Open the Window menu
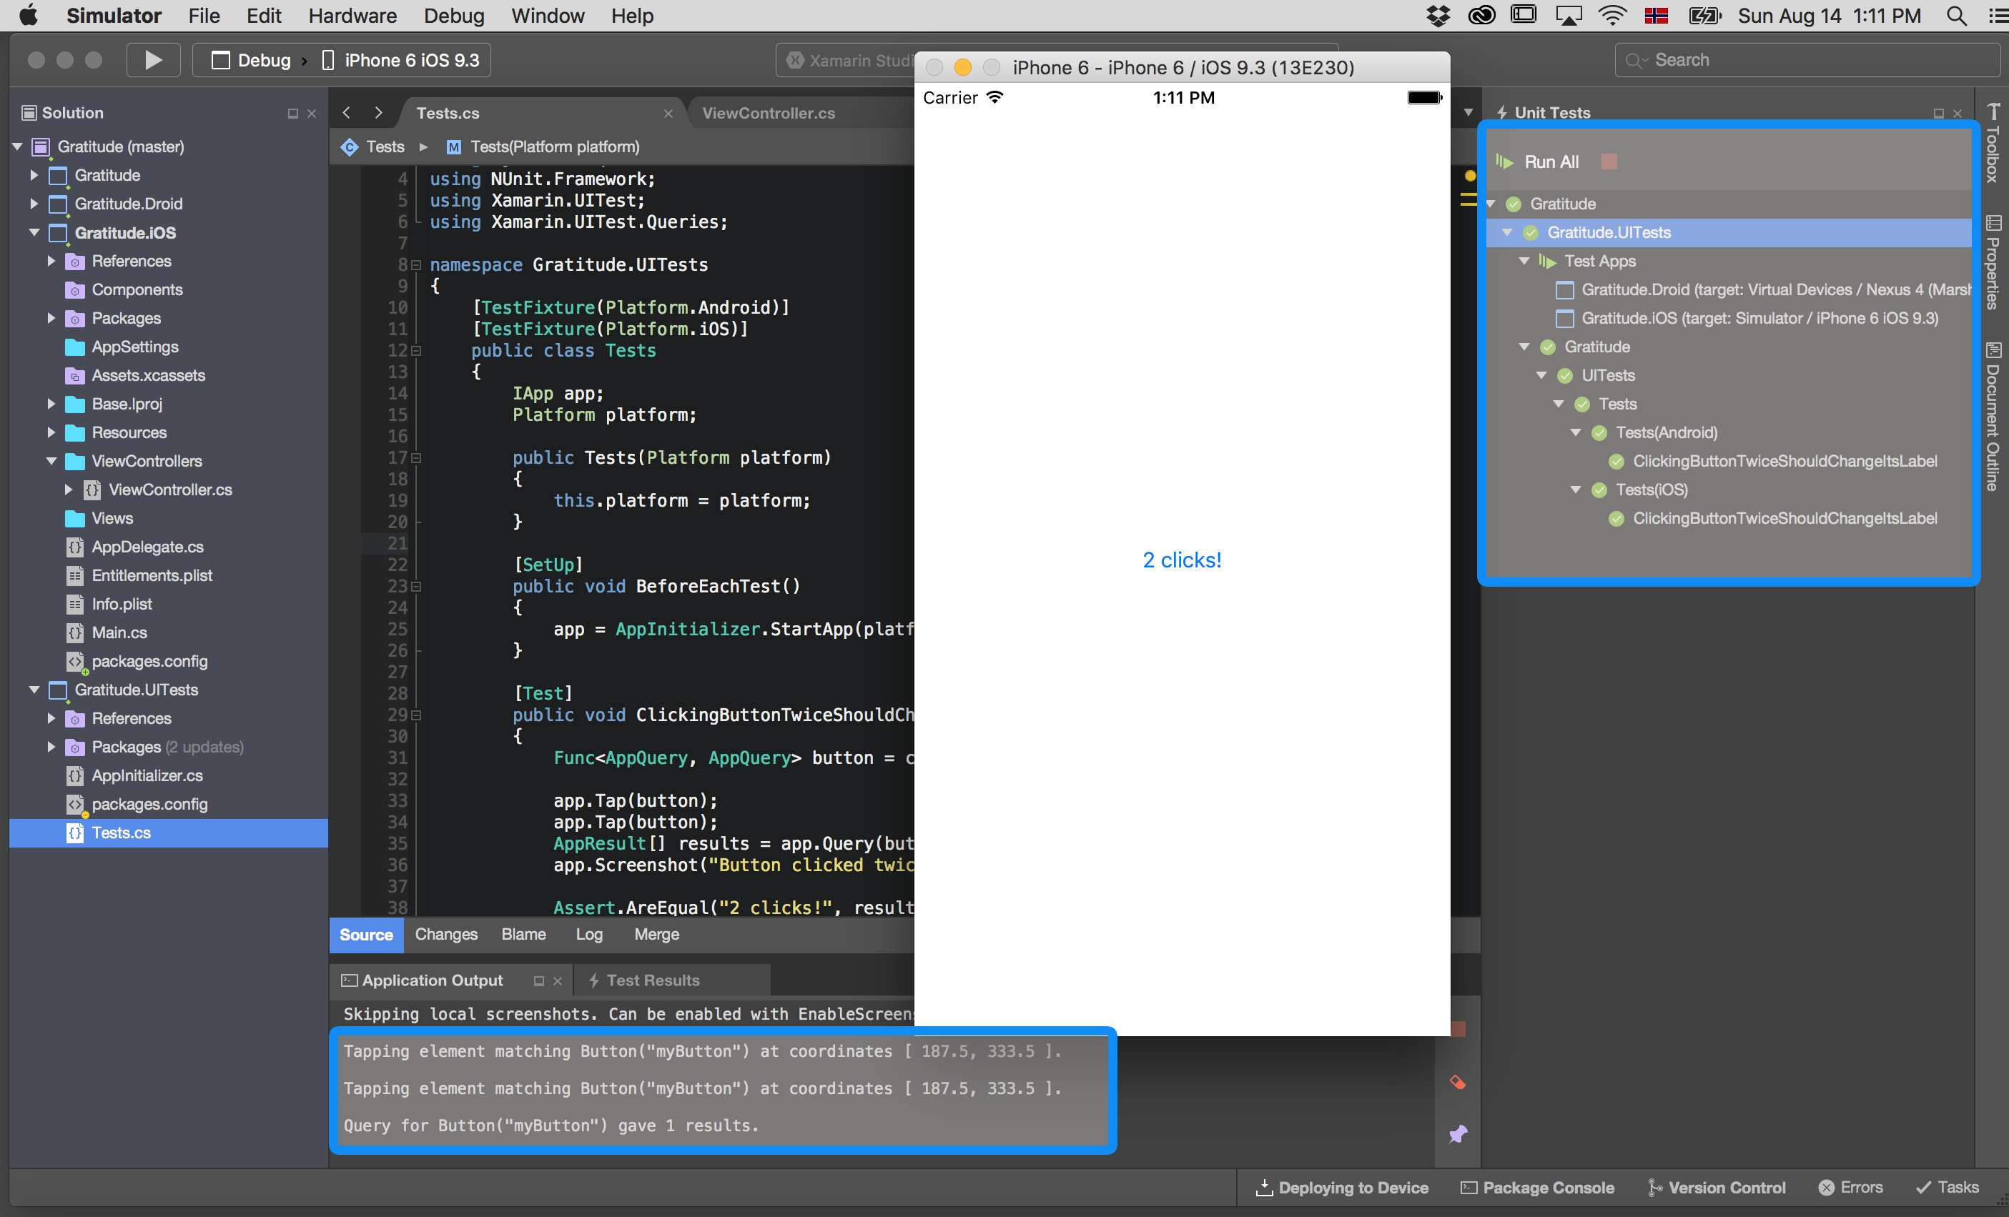The width and height of the screenshot is (2009, 1217). (547, 16)
